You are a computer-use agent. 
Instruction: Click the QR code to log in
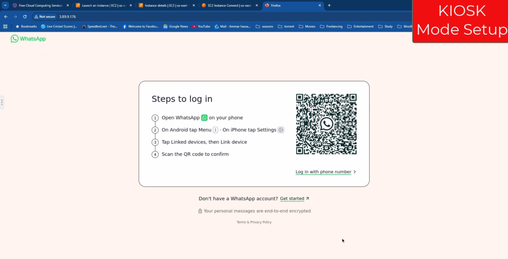pos(326,124)
